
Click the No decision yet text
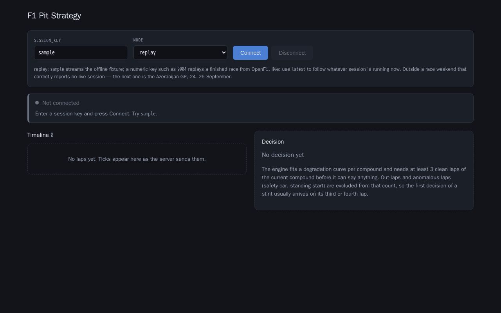[x=283, y=155]
